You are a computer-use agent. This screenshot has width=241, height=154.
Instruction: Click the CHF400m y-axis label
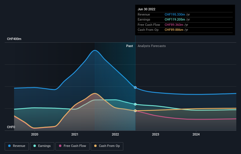14,39
